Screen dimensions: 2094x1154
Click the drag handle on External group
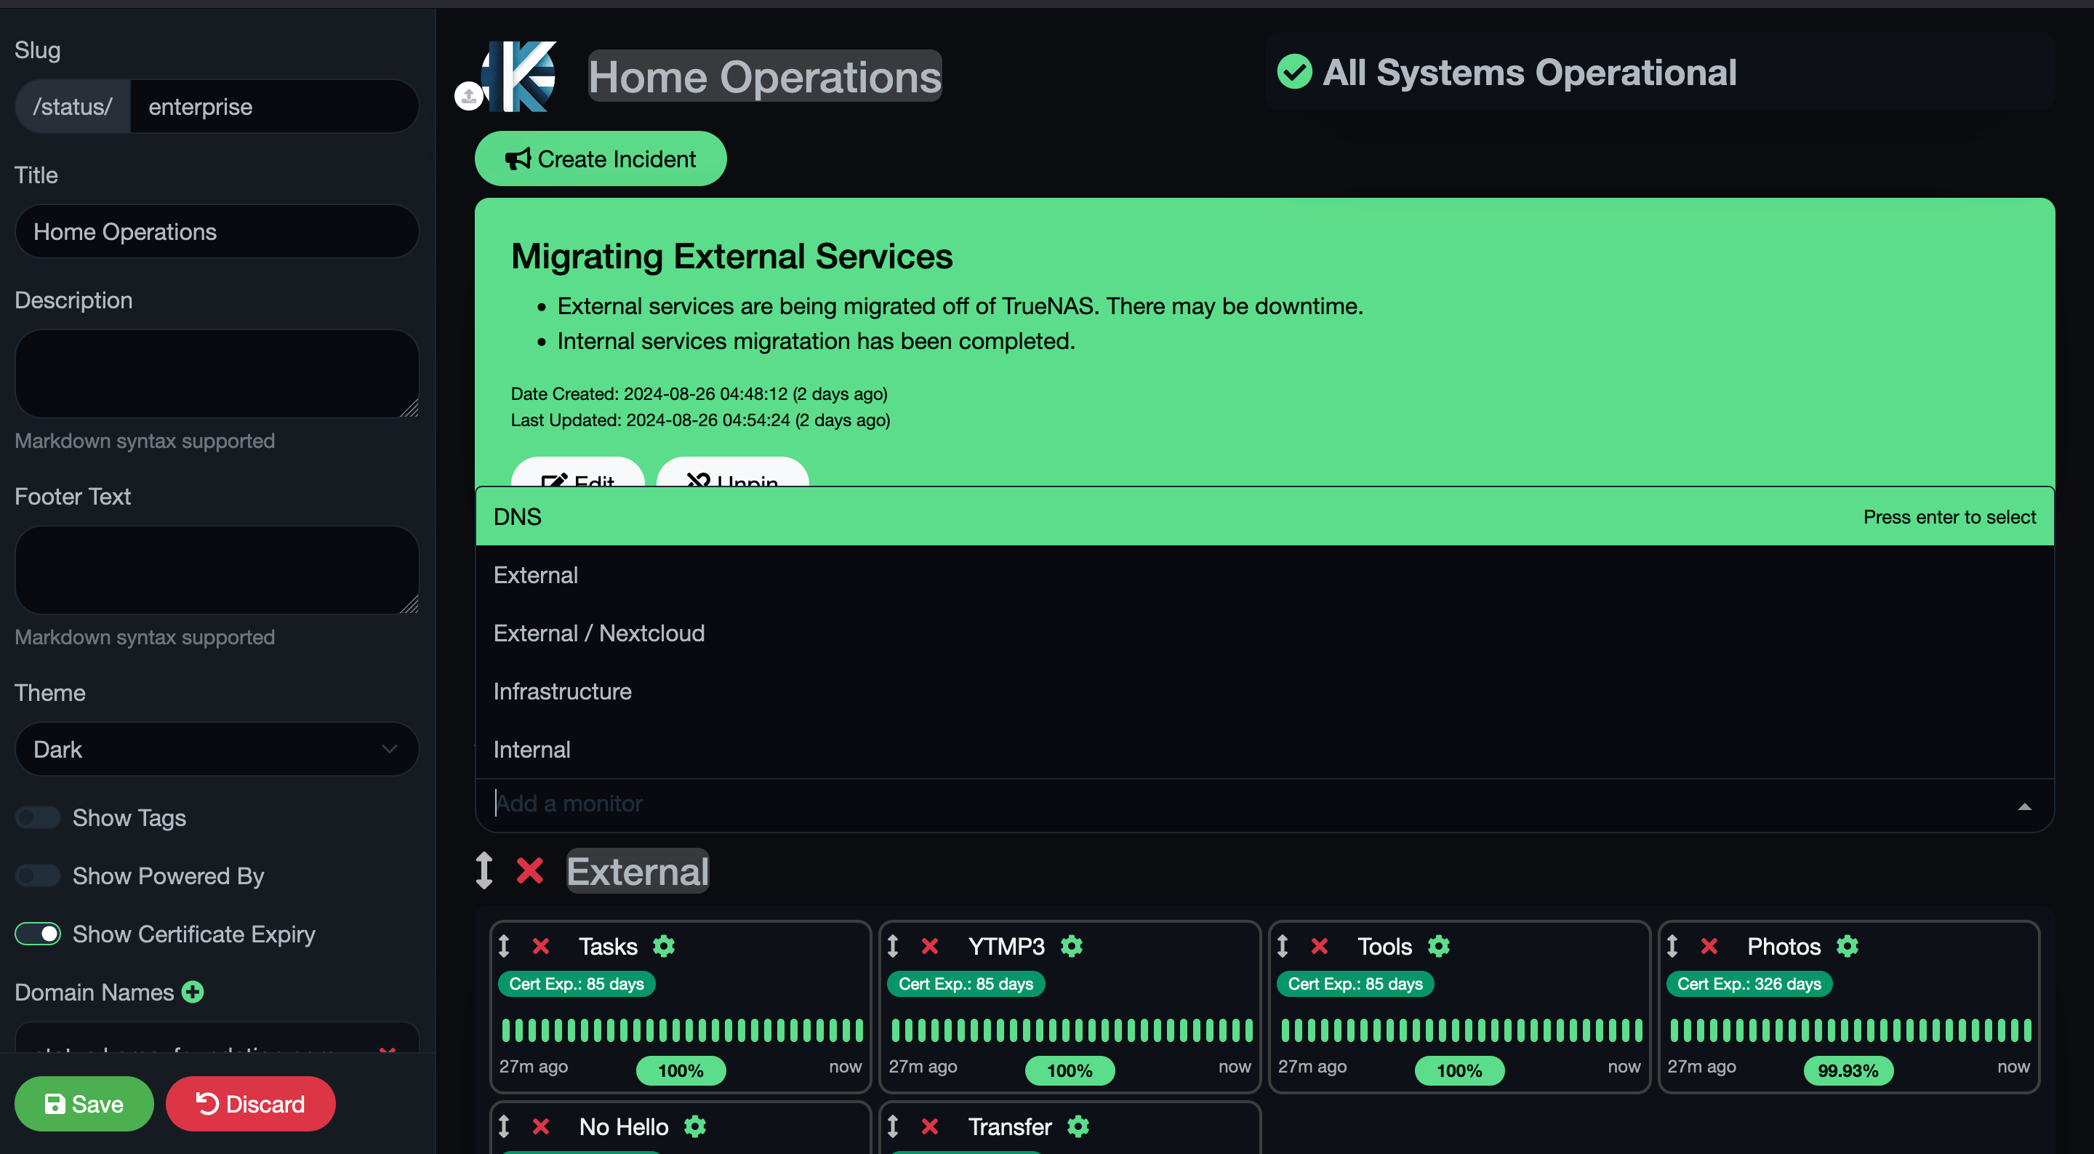[x=484, y=870]
